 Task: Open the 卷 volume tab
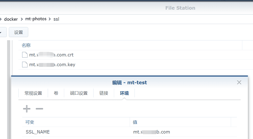pyautogui.click(x=56, y=93)
